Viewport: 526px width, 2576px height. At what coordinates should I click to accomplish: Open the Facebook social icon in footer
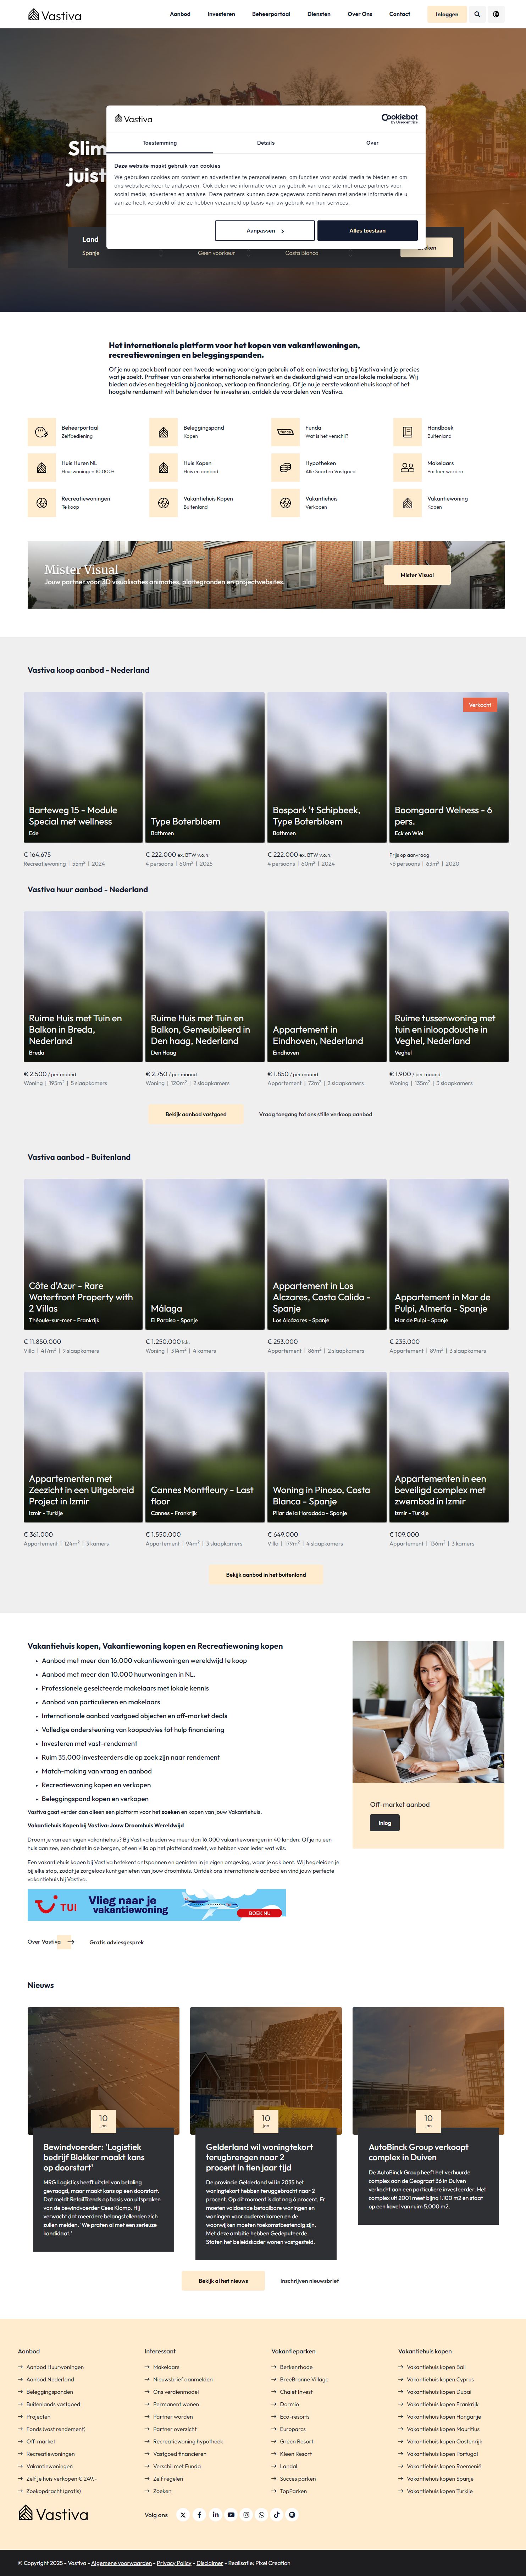click(199, 2515)
